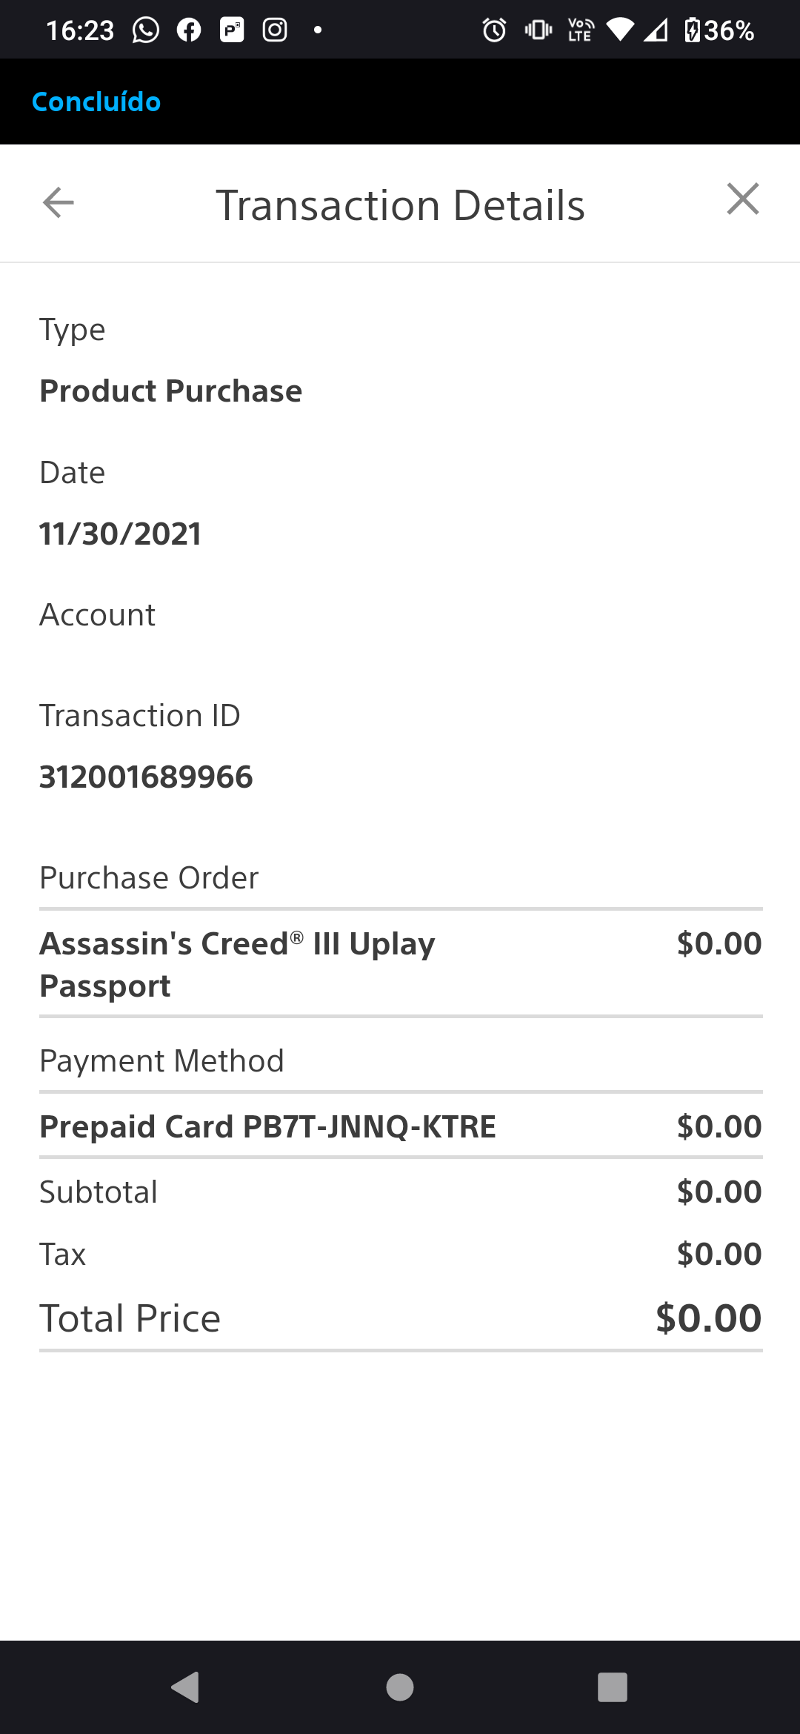Tap the Wi-Fi signal icon
Image resolution: width=800 pixels, height=1734 pixels.
coord(619,30)
